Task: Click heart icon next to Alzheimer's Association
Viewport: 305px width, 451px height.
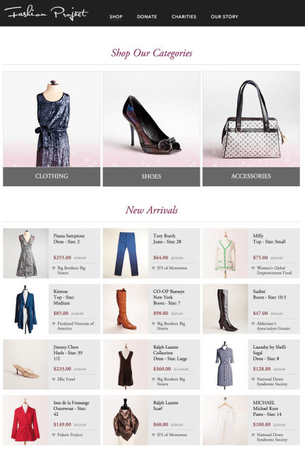Action: [253, 323]
